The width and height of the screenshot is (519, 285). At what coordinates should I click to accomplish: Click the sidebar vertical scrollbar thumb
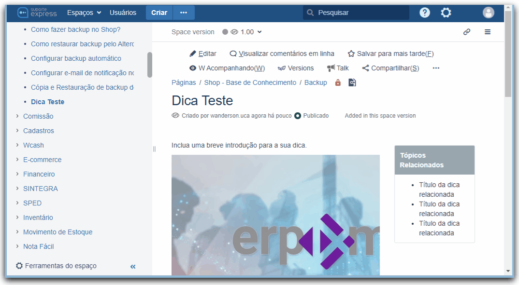pos(150,65)
